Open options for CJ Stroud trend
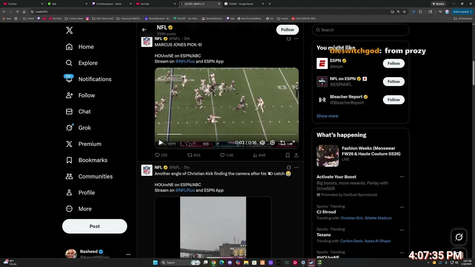This screenshot has height=267, width=475. pos(402,207)
